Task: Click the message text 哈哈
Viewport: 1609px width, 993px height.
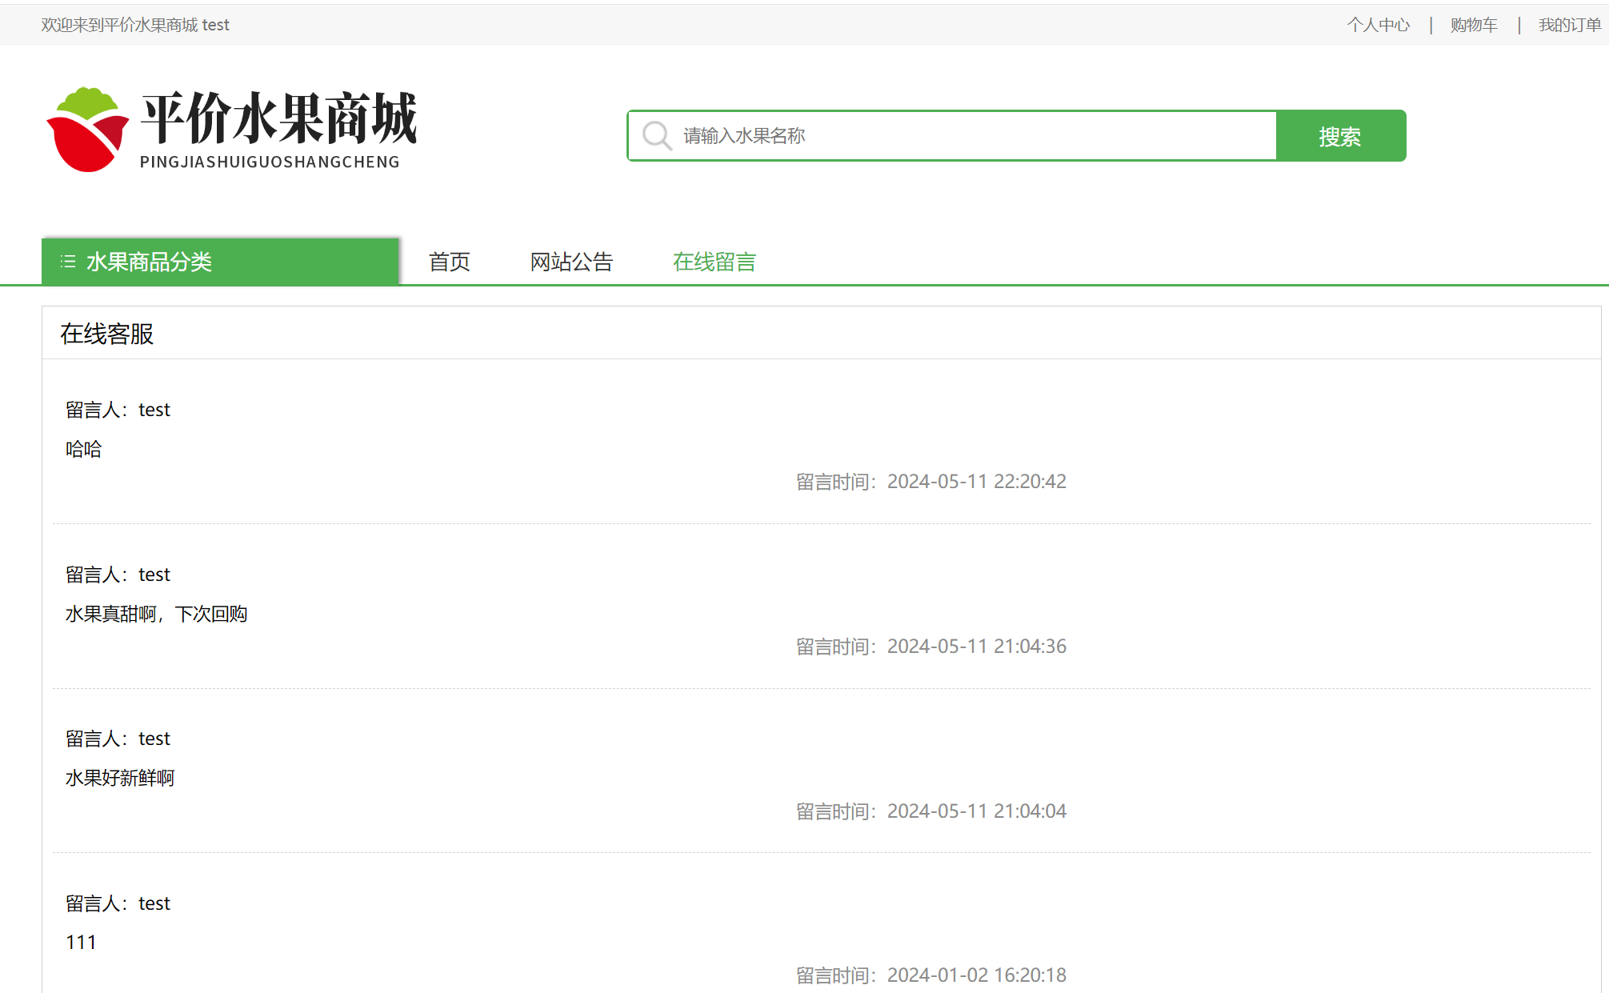Action: click(x=83, y=449)
